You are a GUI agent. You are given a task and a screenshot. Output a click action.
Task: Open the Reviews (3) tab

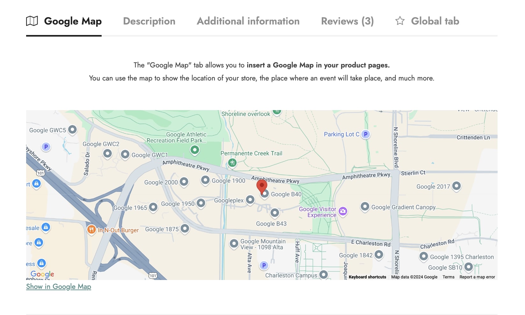coord(347,21)
